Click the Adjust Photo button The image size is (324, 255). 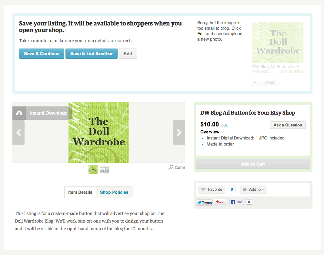tap(265, 83)
